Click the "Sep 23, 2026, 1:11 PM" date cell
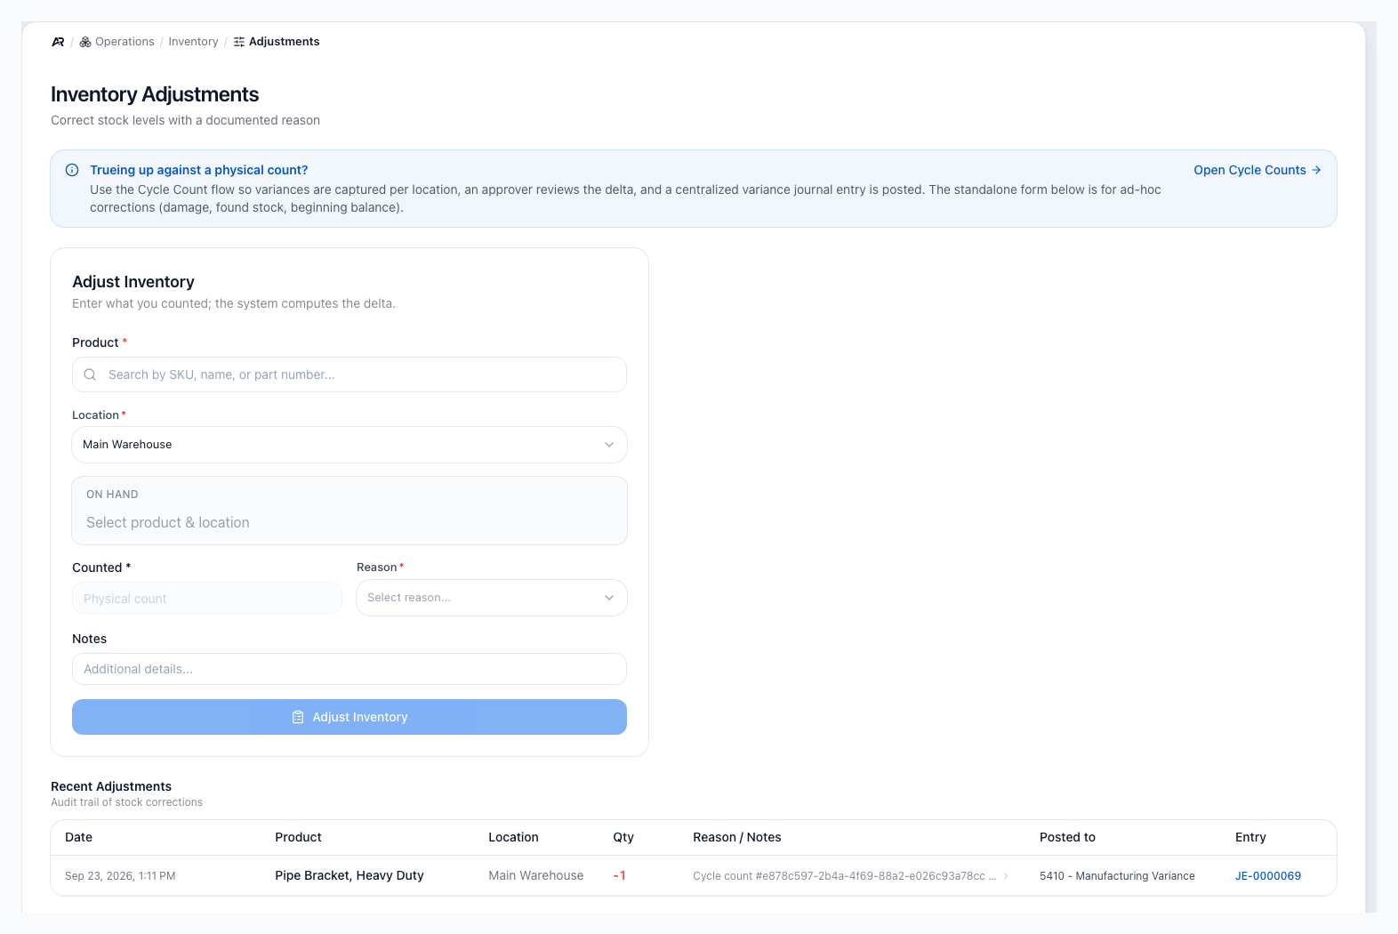This screenshot has width=1398, height=934. point(120,876)
